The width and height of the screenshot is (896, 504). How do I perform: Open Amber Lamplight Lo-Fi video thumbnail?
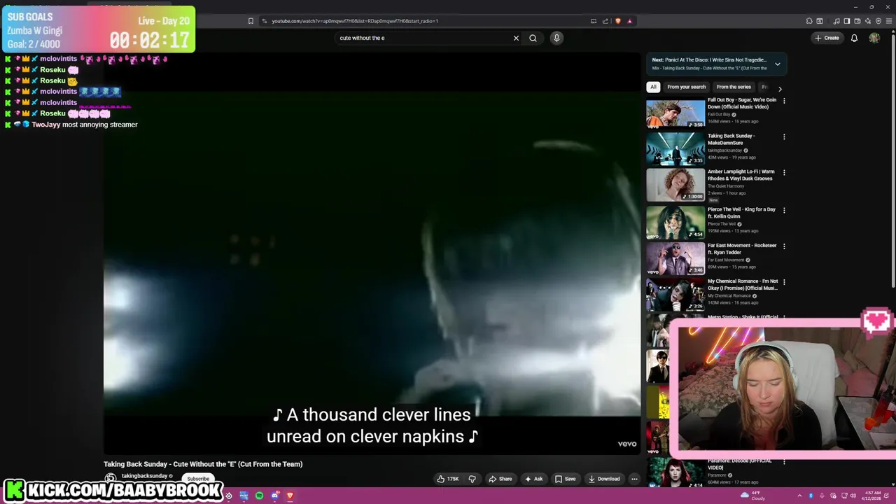click(x=675, y=185)
